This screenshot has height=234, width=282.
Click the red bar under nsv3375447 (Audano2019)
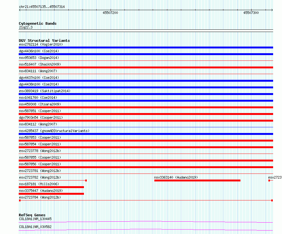(x=51, y=194)
